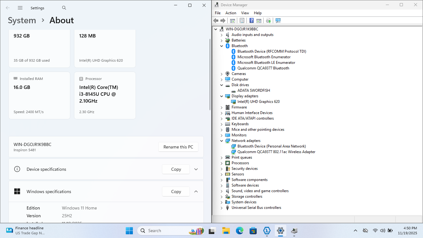423x238 pixels.
Task: Open the Action menu in Device Manager
Action: coord(231,13)
